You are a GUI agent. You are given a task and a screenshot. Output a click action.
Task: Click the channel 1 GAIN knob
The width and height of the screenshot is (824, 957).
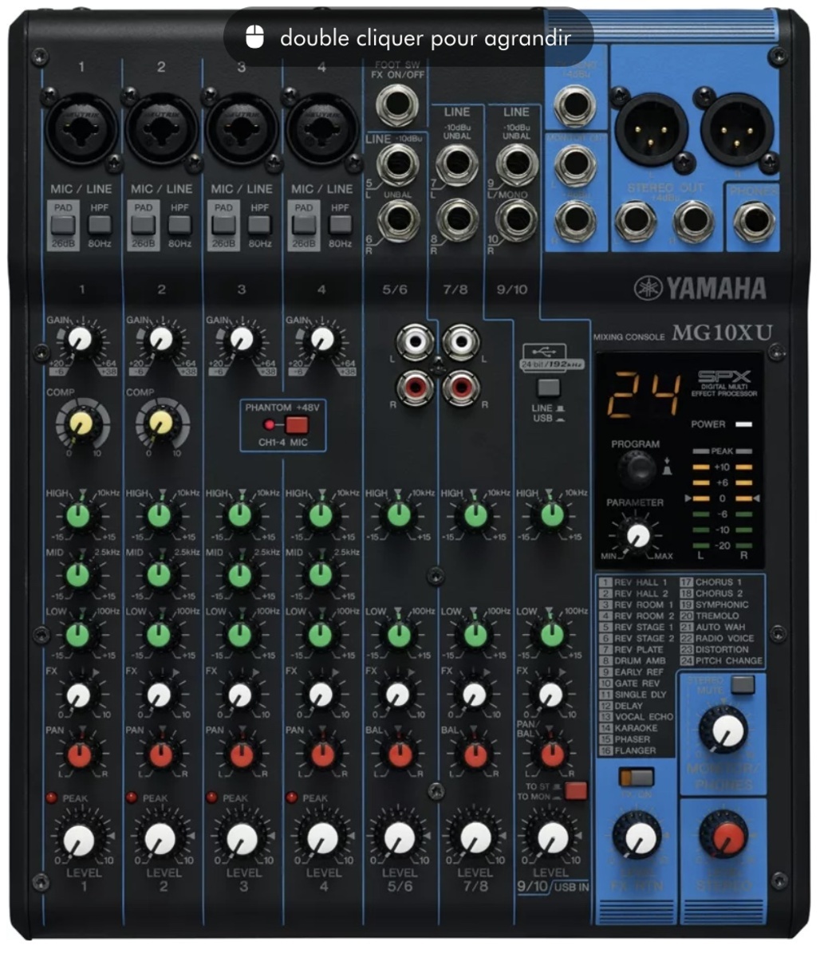point(79,341)
